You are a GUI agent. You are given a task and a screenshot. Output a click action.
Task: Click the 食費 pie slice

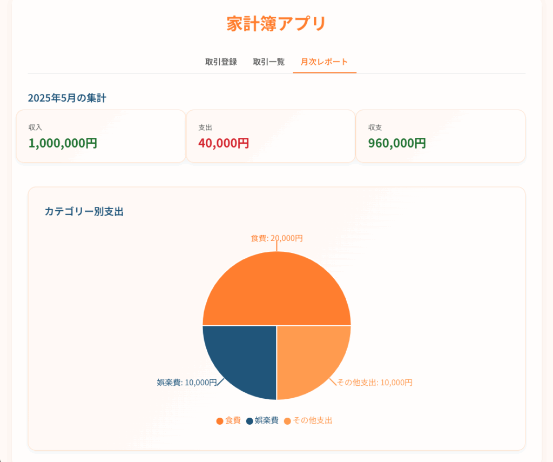(277, 287)
